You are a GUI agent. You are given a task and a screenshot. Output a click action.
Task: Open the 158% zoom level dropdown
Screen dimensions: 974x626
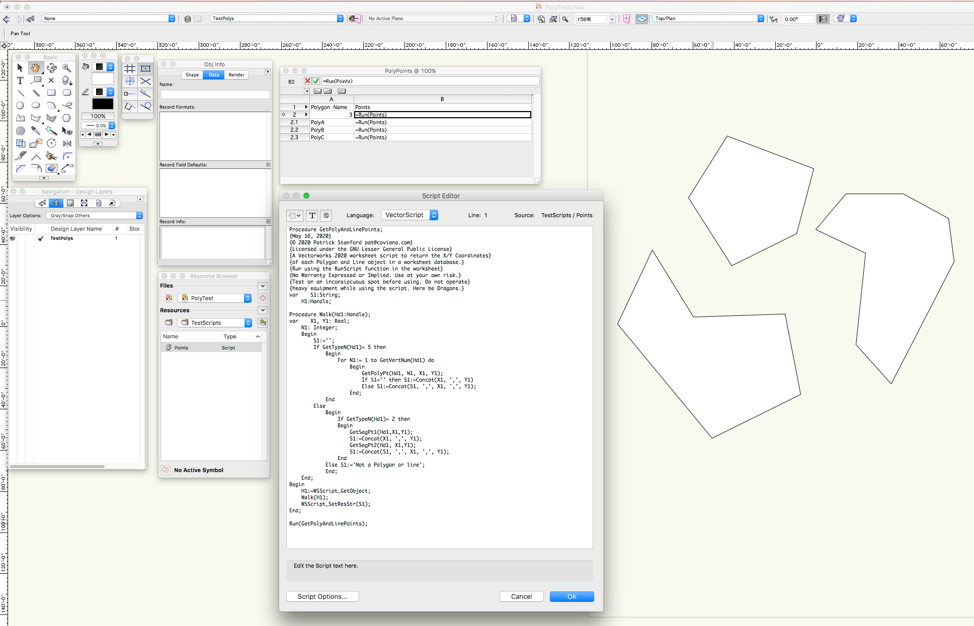pos(612,19)
